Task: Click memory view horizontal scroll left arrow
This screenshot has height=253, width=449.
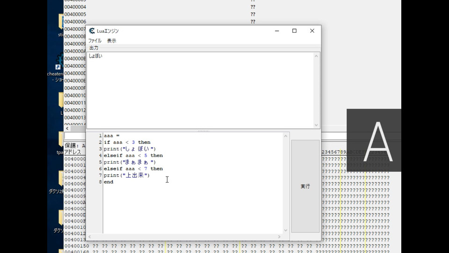Action: pos(67,128)
